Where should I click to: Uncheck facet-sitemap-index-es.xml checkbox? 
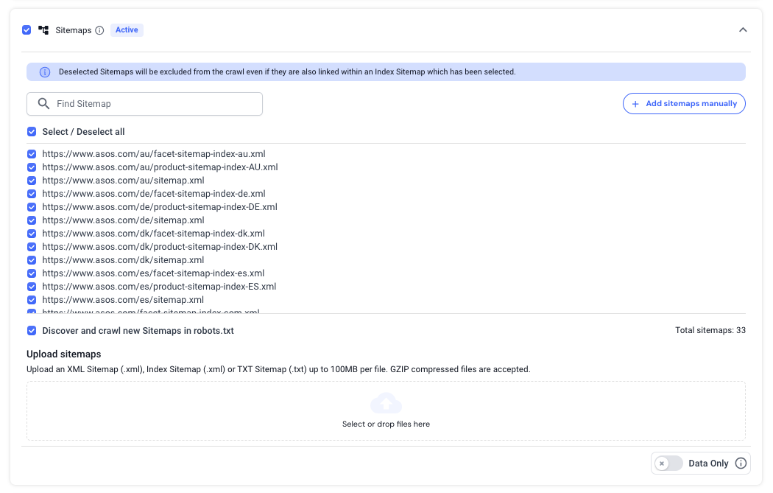pos(32,273)
